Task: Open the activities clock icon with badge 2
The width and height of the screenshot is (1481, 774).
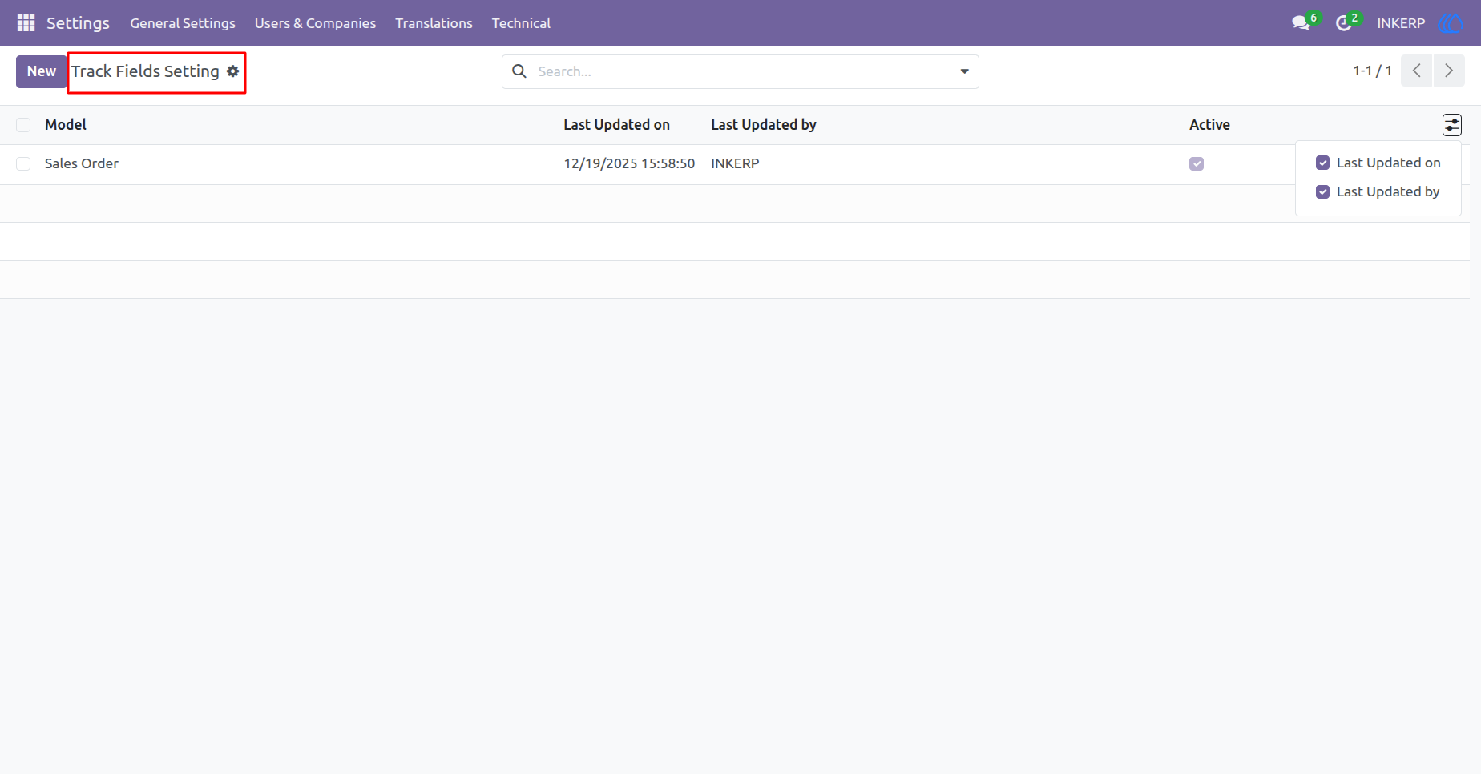Action: [x=1344, y=23]
